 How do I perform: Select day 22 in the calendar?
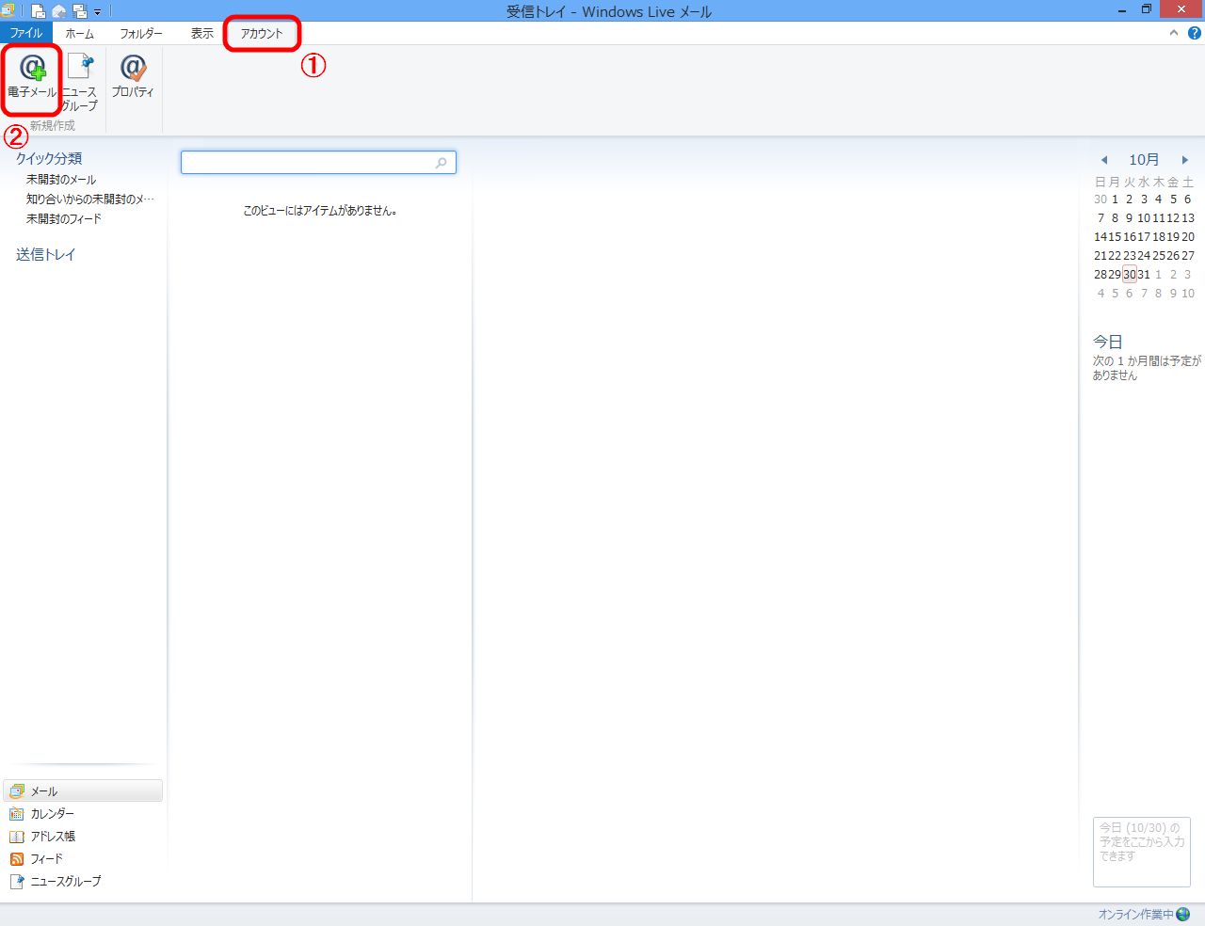(x=1115, y=255)
